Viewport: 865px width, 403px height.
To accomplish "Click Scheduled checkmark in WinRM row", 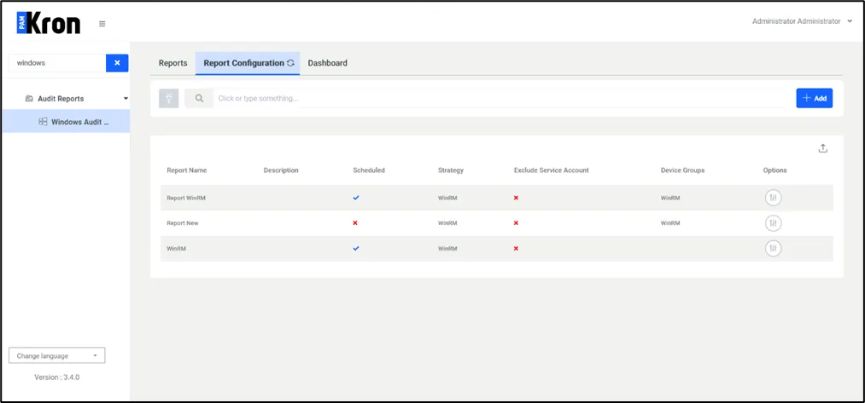I will click(356, 248).
